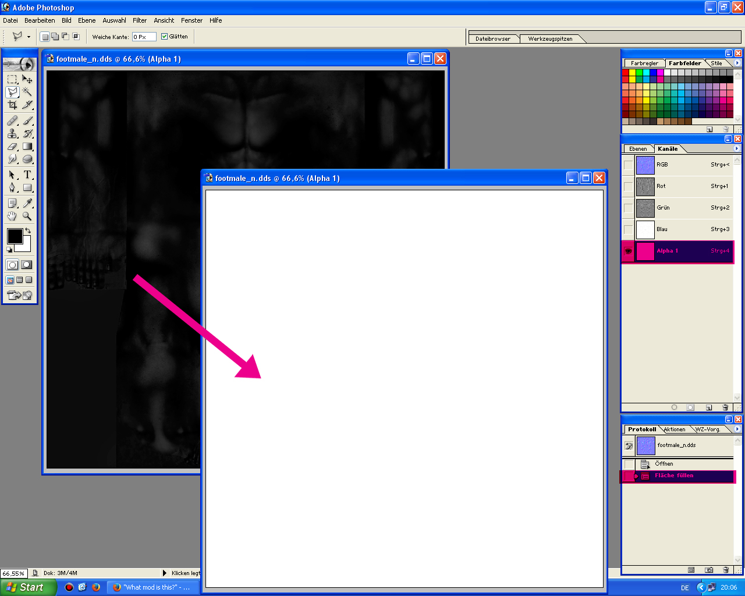Choose the Zoom magnifier tool
Image resolution: width=745 pixels, height=596 pixels.
coord(27,216)
